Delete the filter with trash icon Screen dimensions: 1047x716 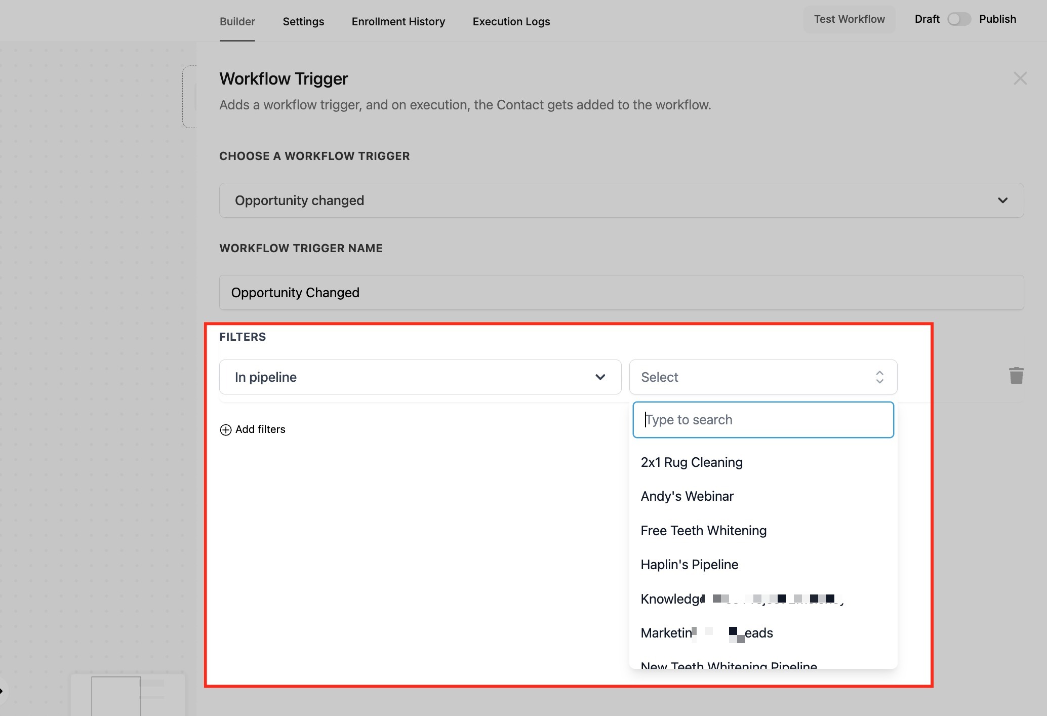tap(1016, 376)
